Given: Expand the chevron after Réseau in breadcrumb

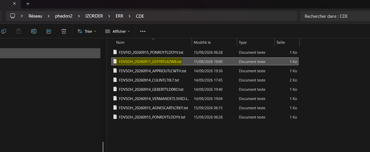Looking at the screenshot, I should 49,16.
